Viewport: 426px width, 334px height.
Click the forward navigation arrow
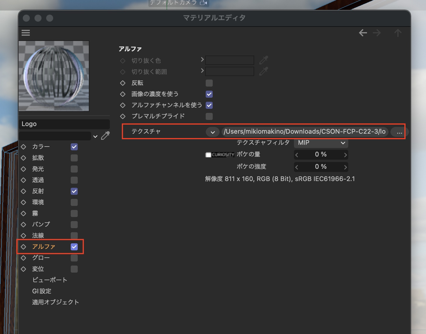point(377,33)
